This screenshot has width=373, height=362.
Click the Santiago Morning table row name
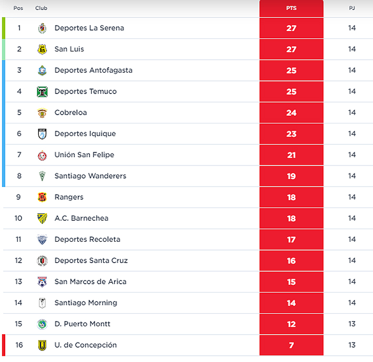pyautogui.click(x=86, y=303)
